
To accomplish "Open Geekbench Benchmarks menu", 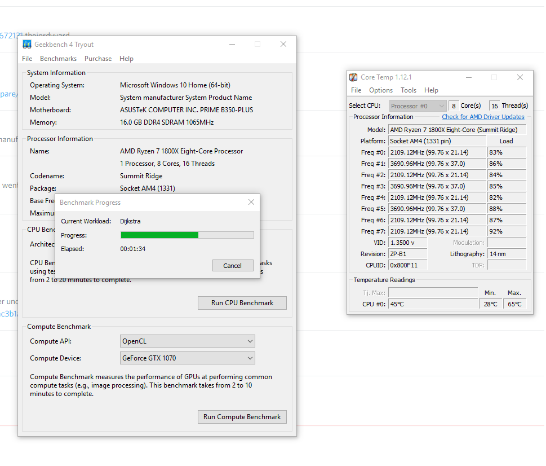I will click(x=58, y=59).
